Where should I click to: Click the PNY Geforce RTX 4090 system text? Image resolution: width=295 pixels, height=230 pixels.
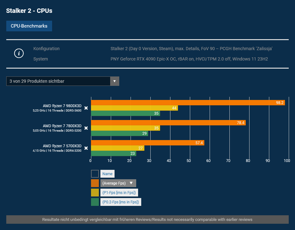(x=189, y=59)
